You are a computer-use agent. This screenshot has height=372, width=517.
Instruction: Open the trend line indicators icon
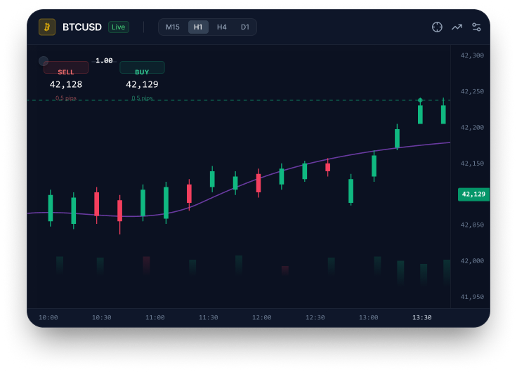pos(457,27)
